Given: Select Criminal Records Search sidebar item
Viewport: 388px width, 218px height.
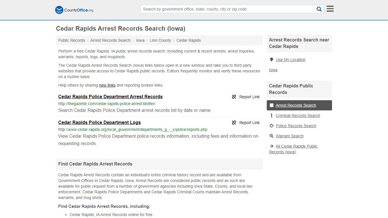Looking at the screenshot, I should 298,116.
